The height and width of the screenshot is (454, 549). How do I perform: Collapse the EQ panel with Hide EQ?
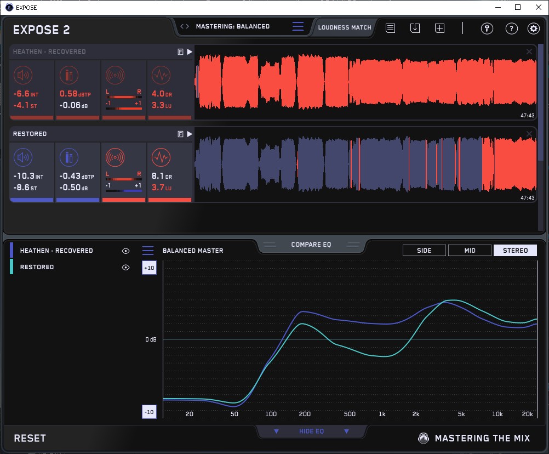click(311, 431)
